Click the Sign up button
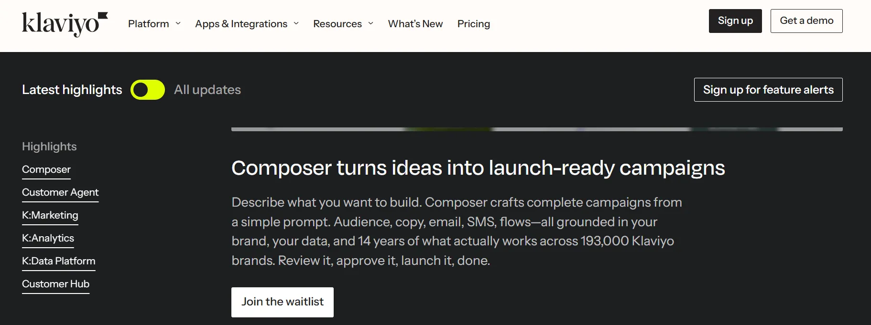The image size is (871, 325). 735,21
